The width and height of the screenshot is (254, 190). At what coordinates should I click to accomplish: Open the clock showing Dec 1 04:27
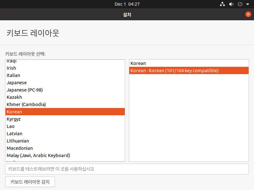click(x=127, y=4)
